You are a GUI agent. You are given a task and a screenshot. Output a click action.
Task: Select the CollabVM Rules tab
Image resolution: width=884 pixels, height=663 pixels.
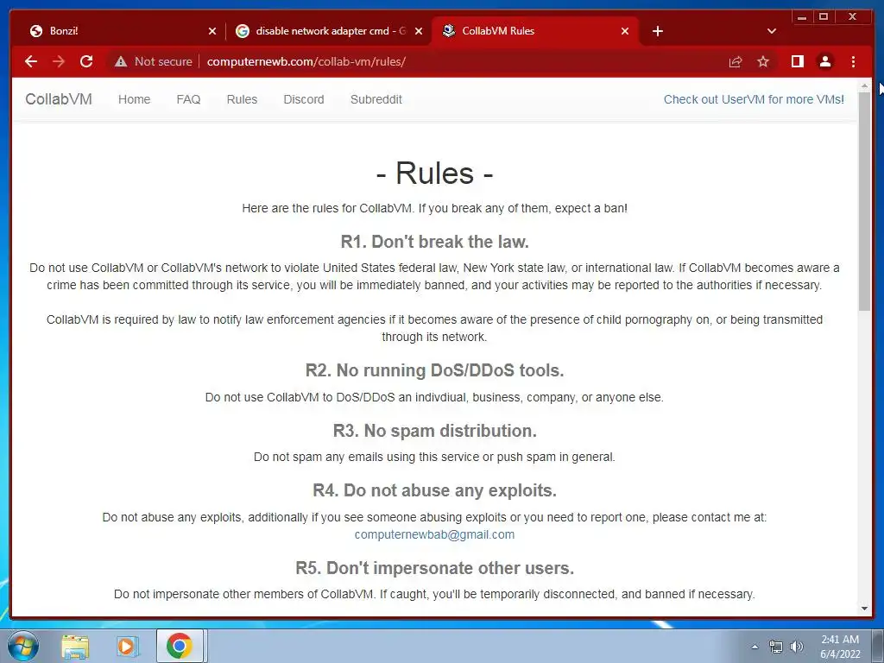pyautogui.click(x=535, y=31)
